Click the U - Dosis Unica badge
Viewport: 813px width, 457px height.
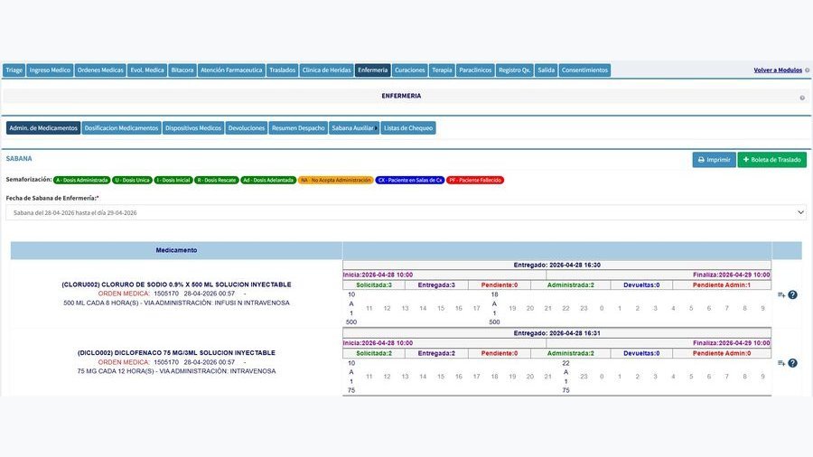point(132,181)
